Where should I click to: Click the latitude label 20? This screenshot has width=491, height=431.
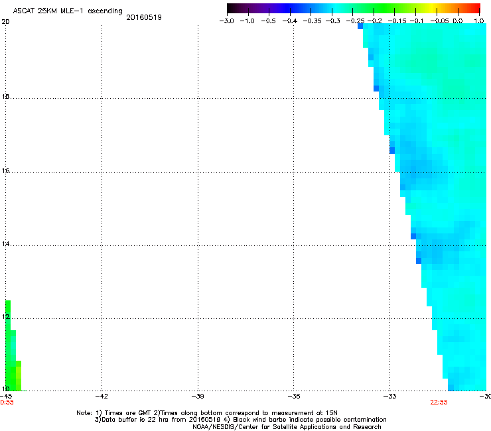tap(5, 22)
